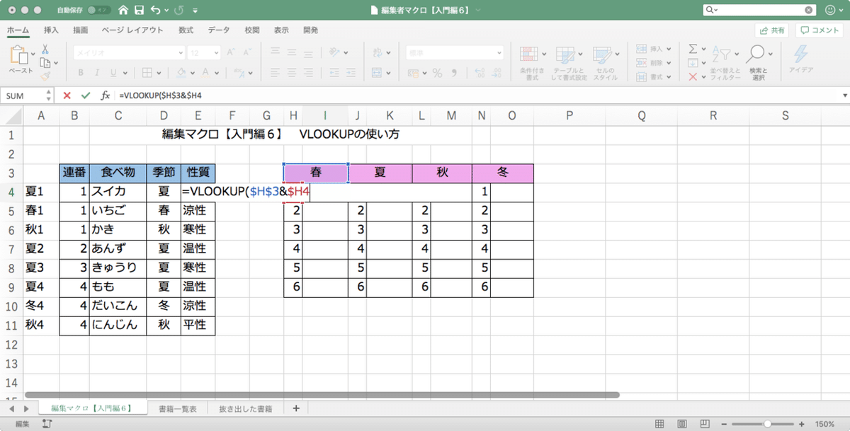Expand the quick access toolbar customize arrow

195,11
